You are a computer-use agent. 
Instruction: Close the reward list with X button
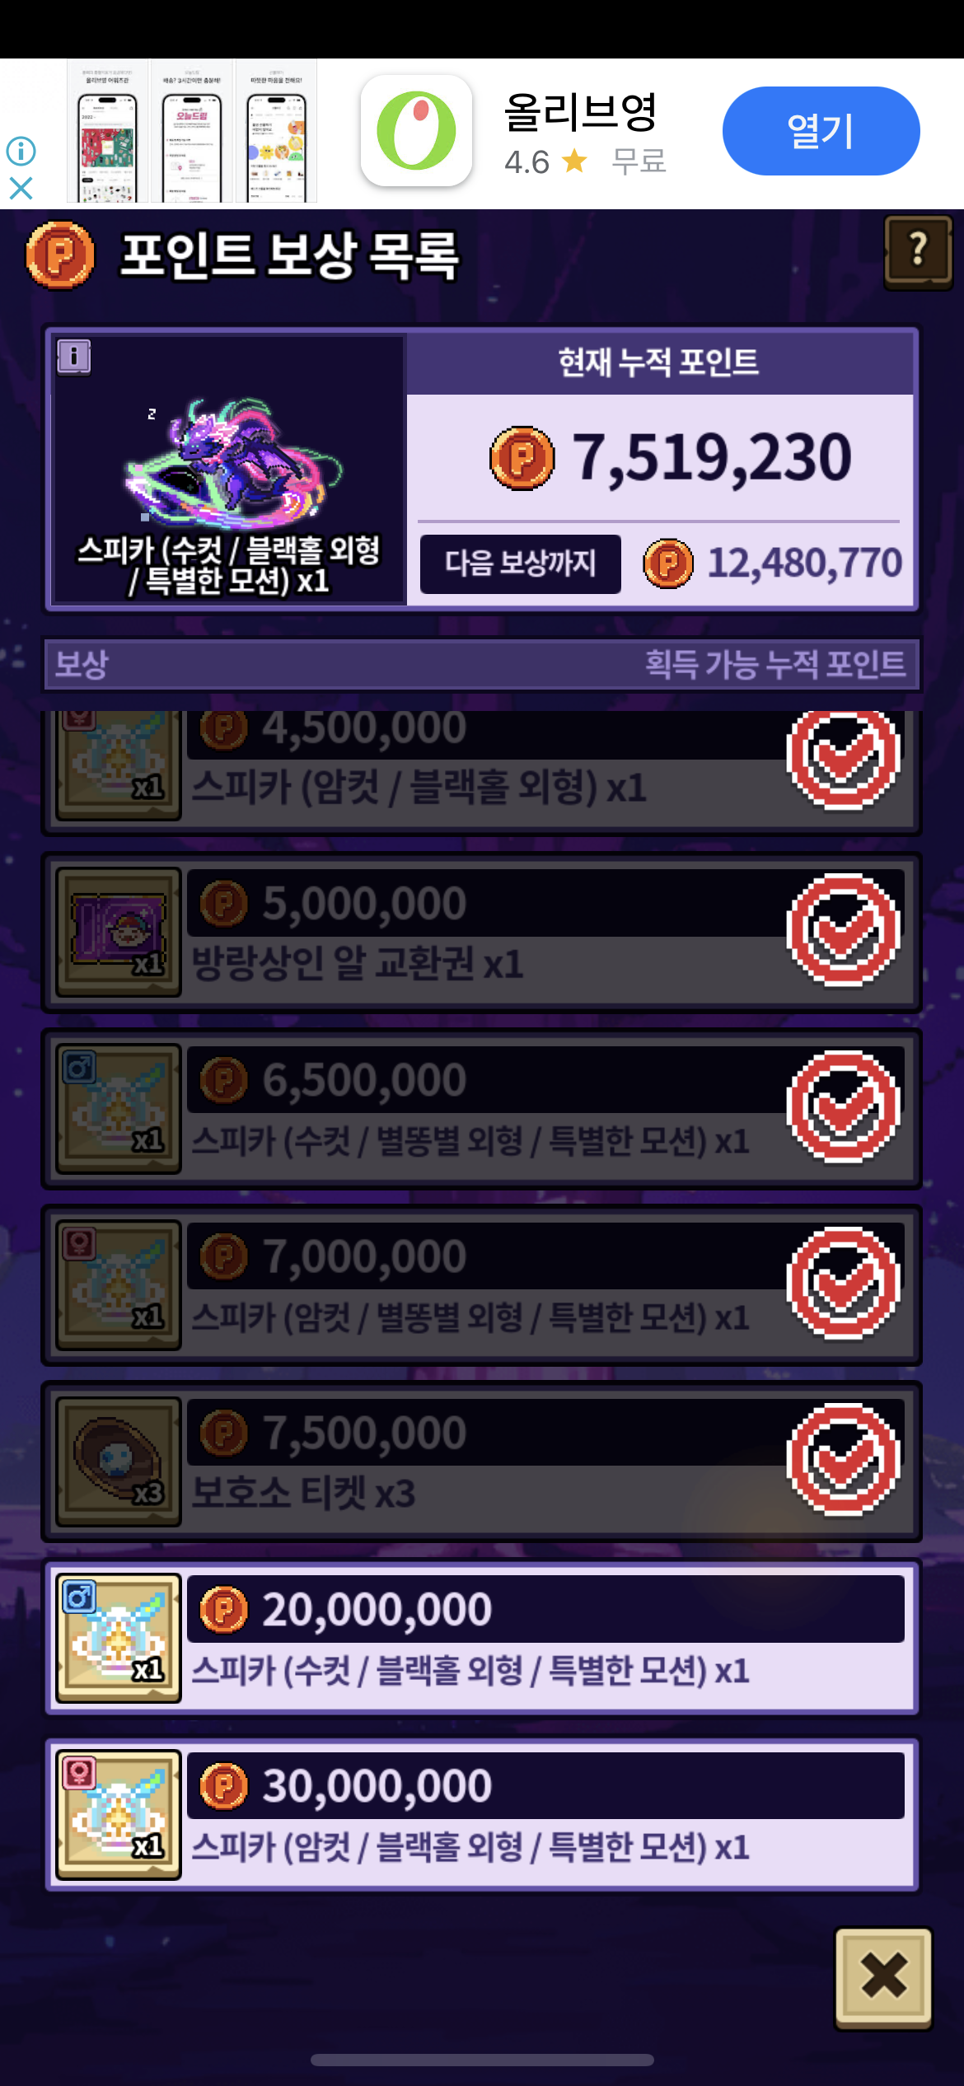pyautogui.click(x=883, y=1977)
